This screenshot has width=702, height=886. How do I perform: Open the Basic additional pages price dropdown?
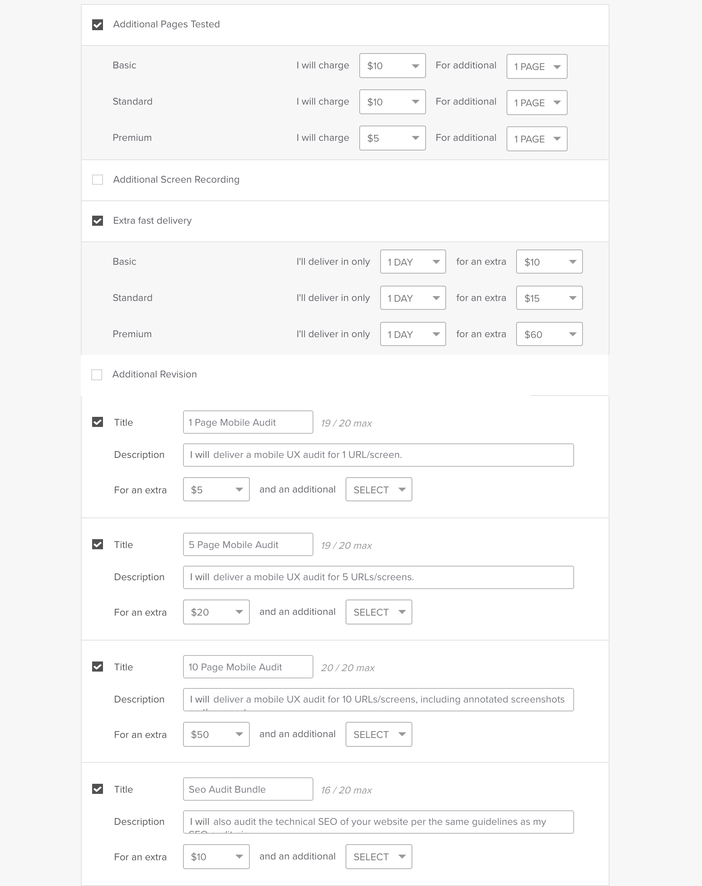pyautogui.click(x=392, y=66)
